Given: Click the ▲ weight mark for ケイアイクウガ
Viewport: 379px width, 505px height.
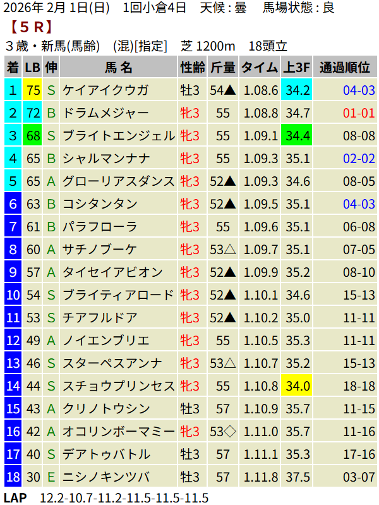Looking at the screenshot, I should coord(231,90).
